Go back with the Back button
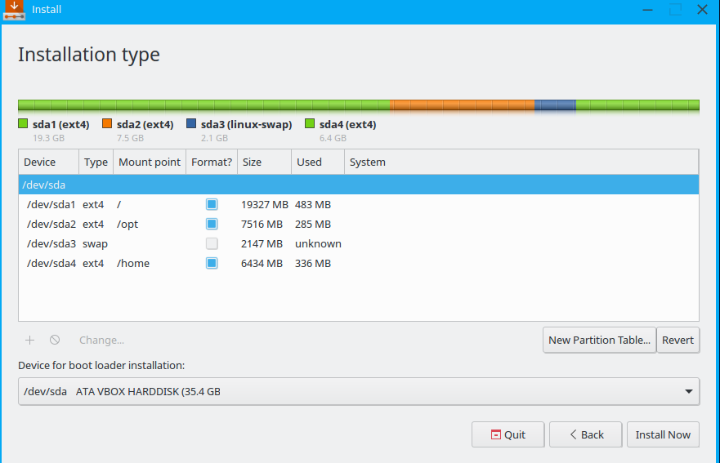Screen dimensions: 720x463 pyautogui.click(x=585, y=434)
